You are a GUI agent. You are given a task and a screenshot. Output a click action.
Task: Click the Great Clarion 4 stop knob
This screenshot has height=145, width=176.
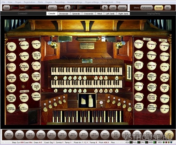[x=139, y=44]
